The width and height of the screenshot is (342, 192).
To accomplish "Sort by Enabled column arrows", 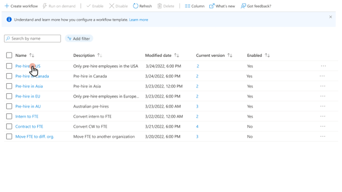I will point(268,55).
